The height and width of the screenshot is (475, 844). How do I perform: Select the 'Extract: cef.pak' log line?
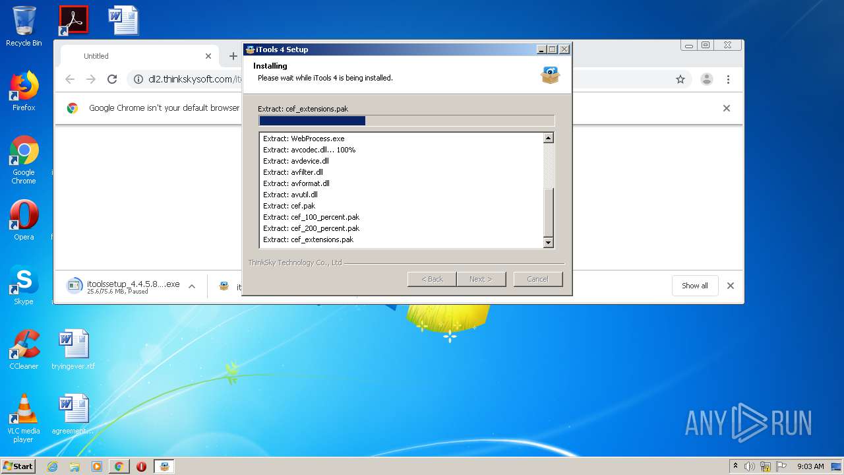point(289,206)
